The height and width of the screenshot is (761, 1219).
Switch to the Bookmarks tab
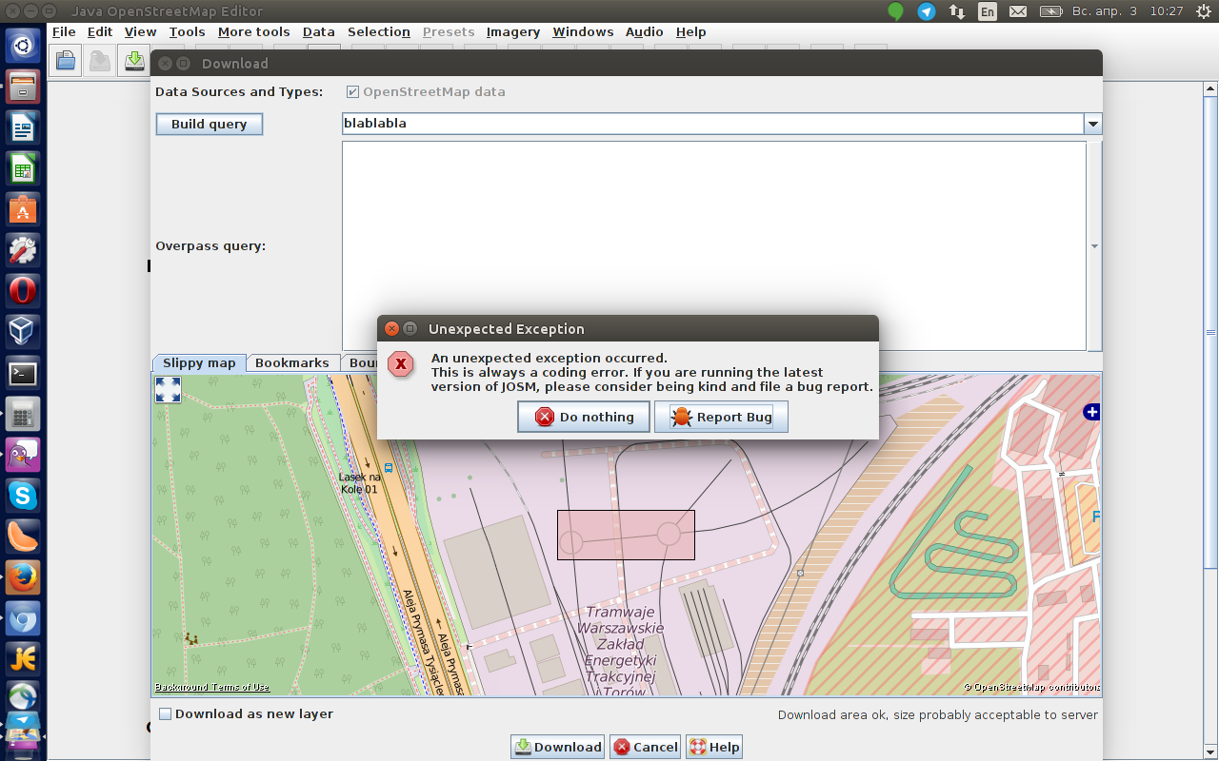click(x=292, y=362)
